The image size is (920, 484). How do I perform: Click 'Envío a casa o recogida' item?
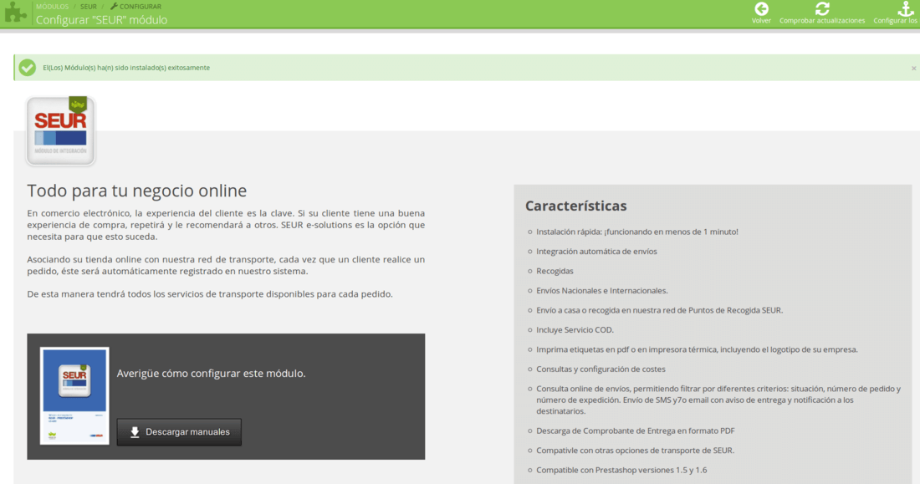660,310
